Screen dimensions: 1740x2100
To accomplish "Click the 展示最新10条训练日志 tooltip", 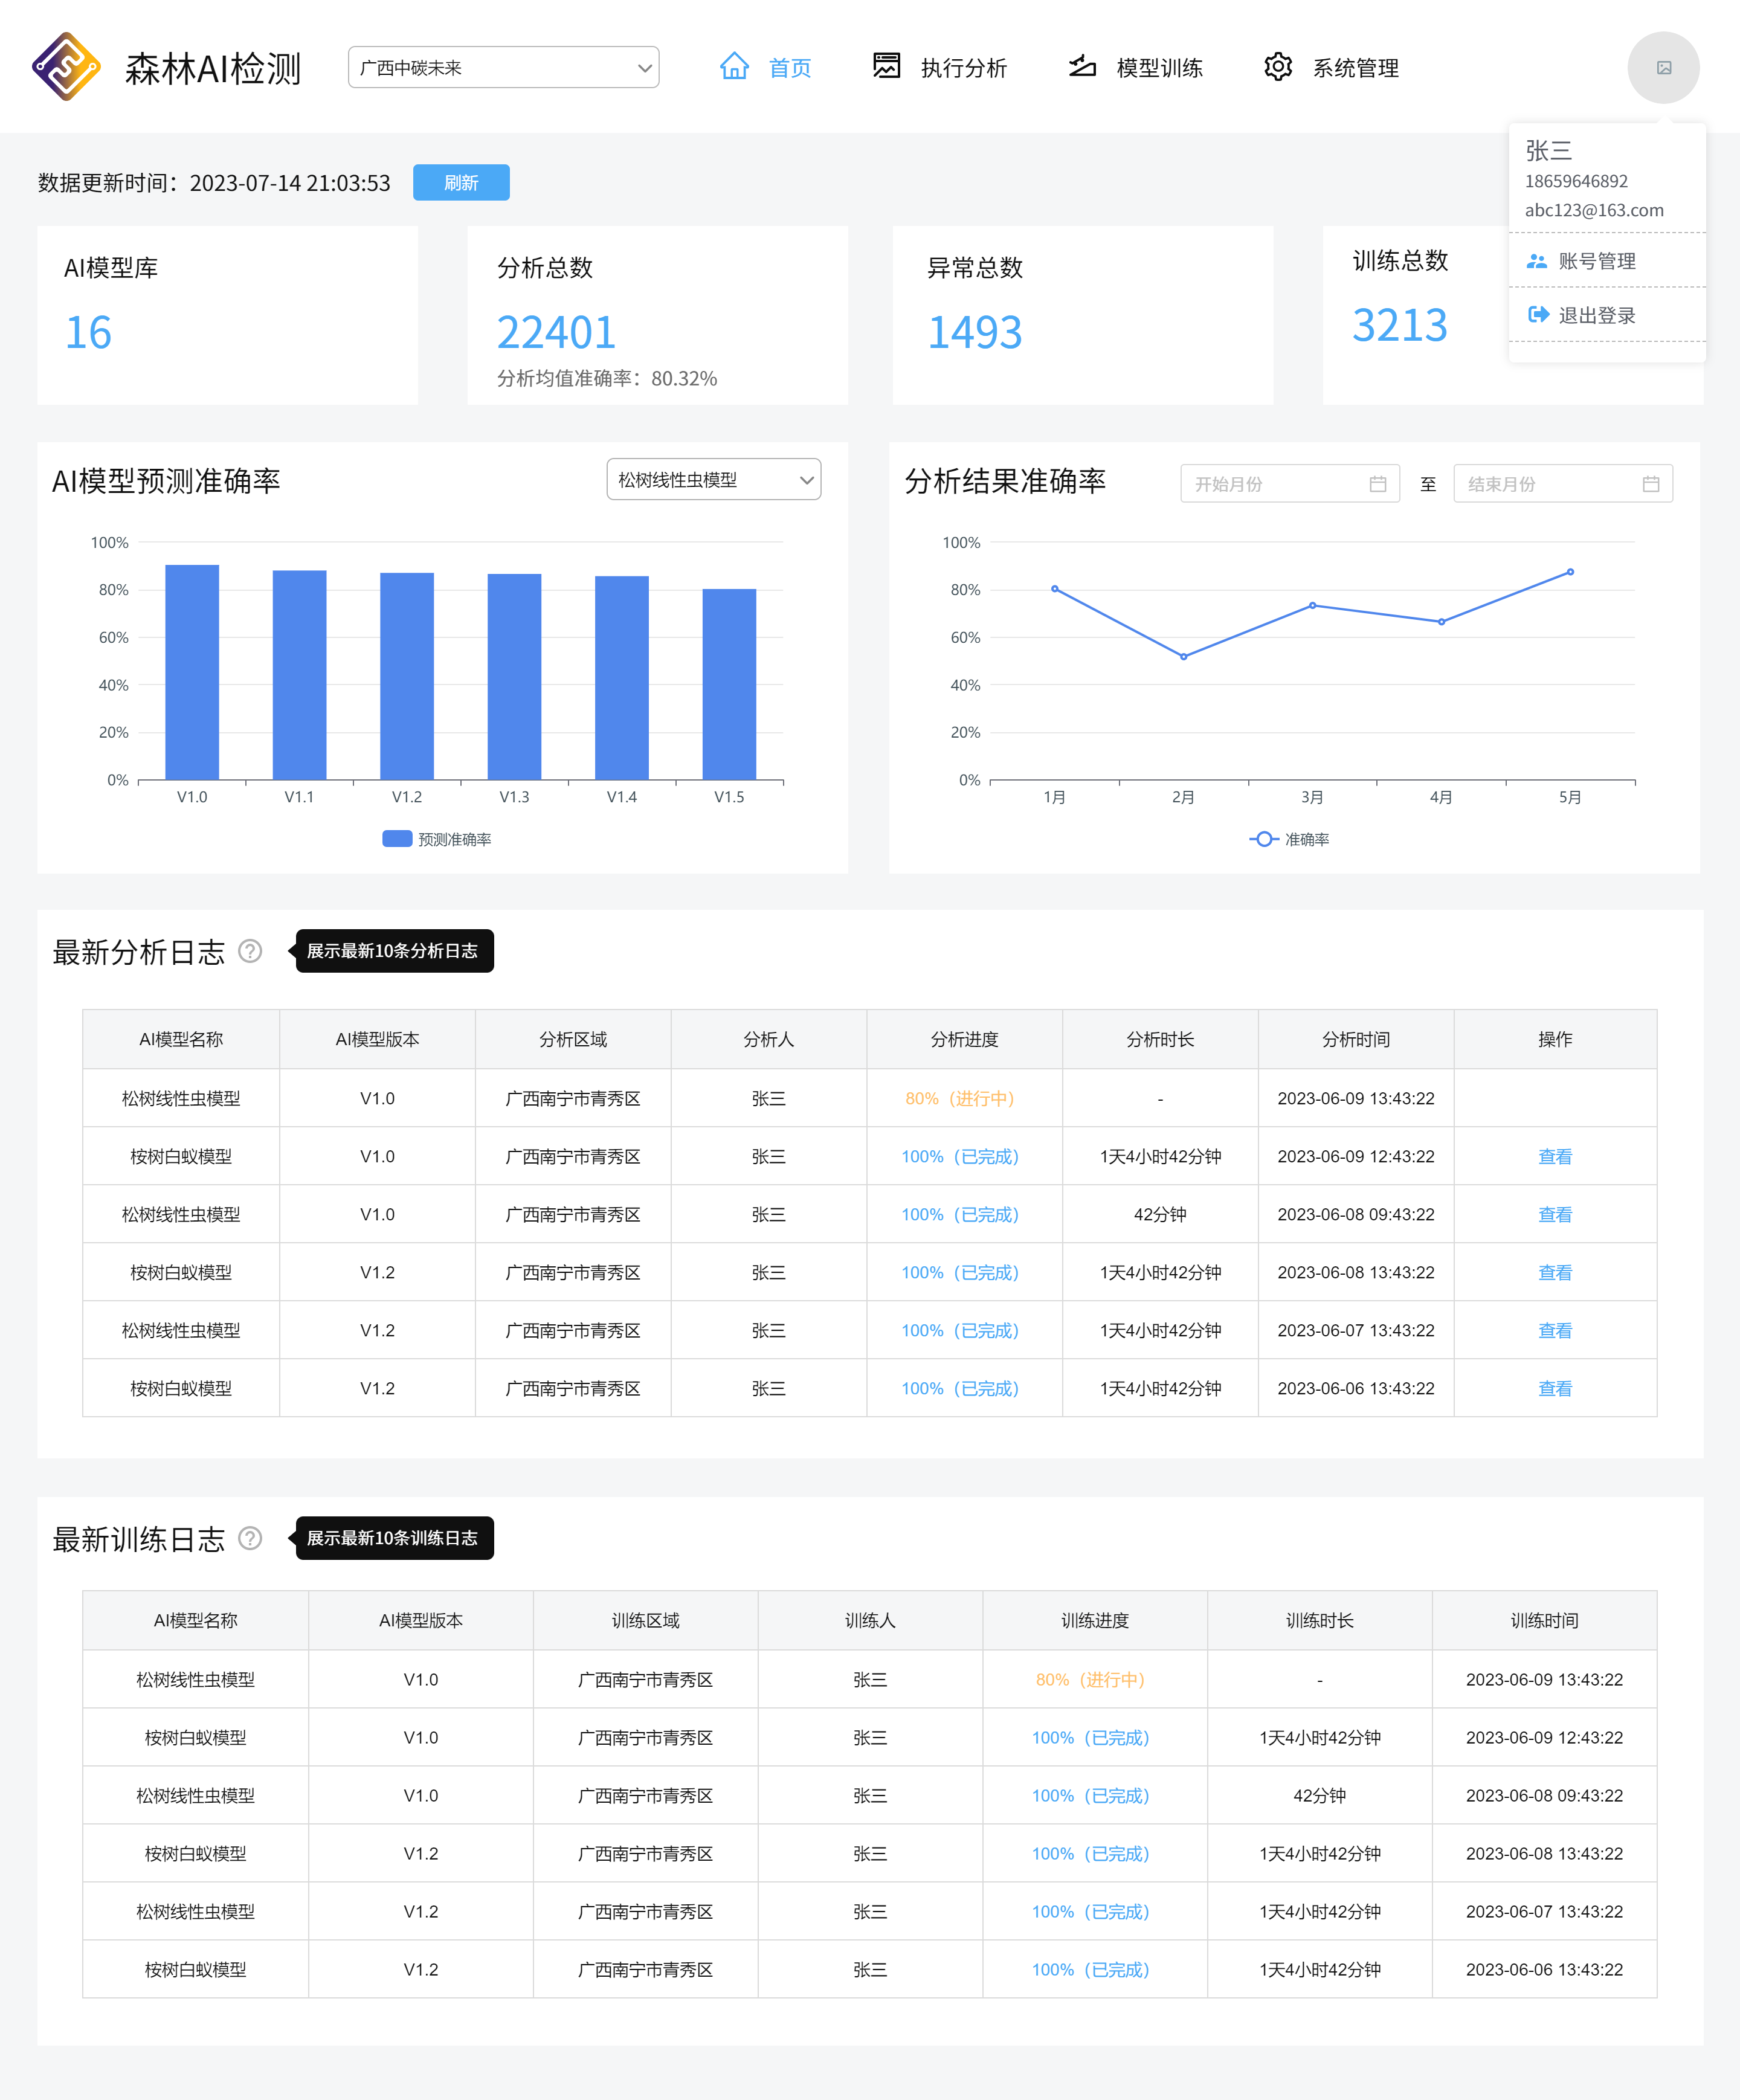I will (x=393, y=1538).
